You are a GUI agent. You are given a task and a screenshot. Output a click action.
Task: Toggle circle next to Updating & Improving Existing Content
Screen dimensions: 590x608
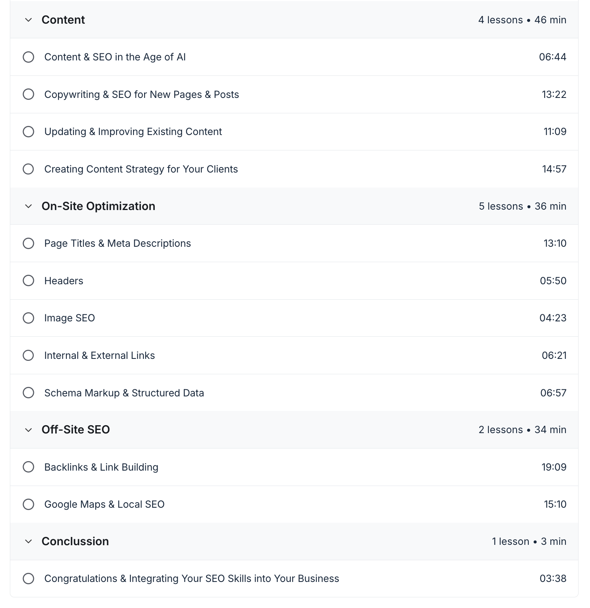[x=28, y=131]
